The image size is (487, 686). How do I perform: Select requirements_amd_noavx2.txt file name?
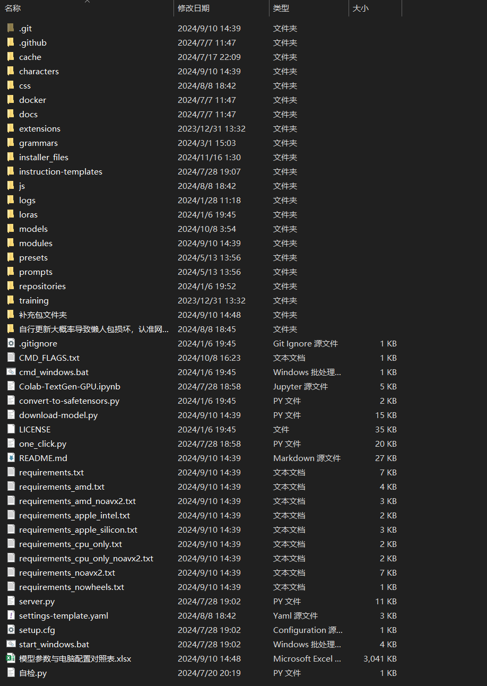point(77,501)
